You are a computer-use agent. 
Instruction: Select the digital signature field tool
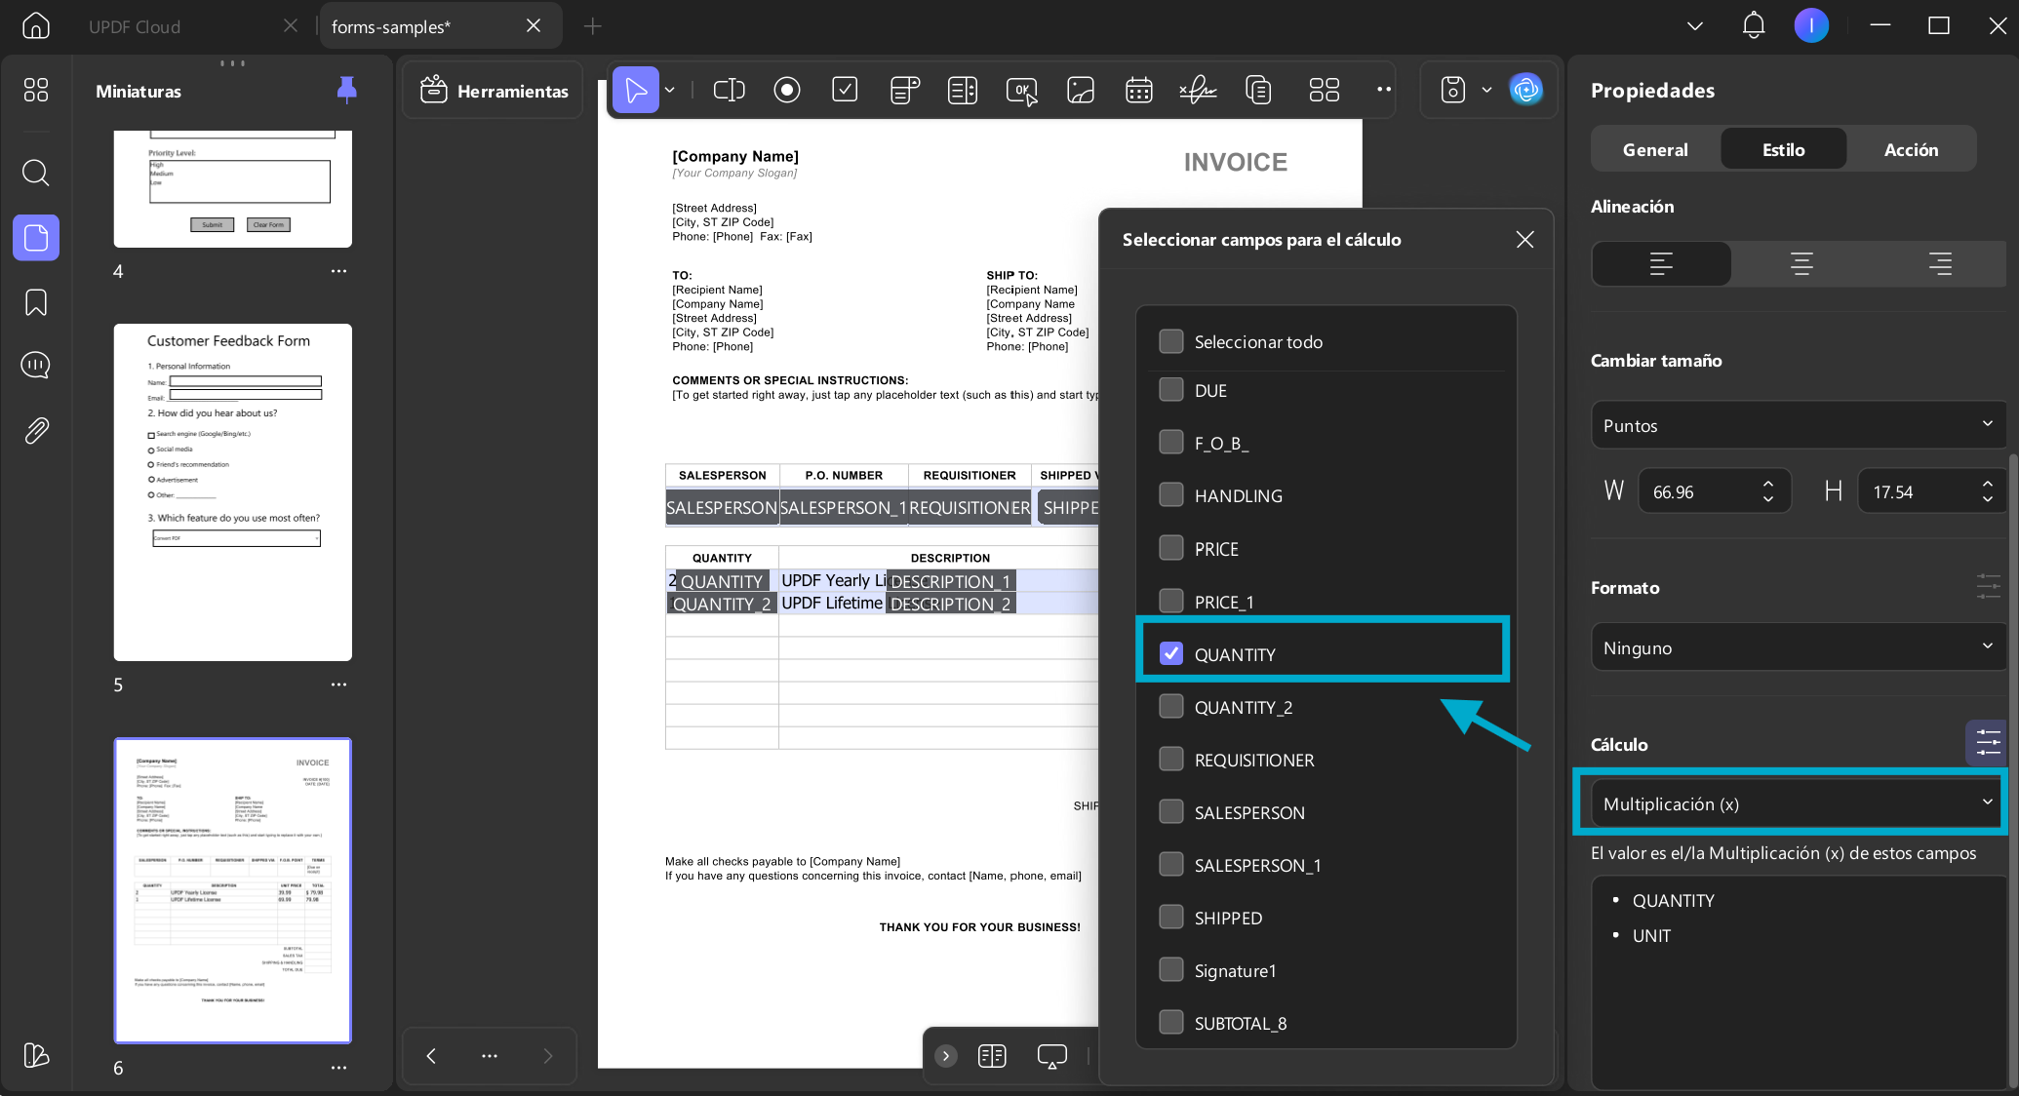[1198, 91]
